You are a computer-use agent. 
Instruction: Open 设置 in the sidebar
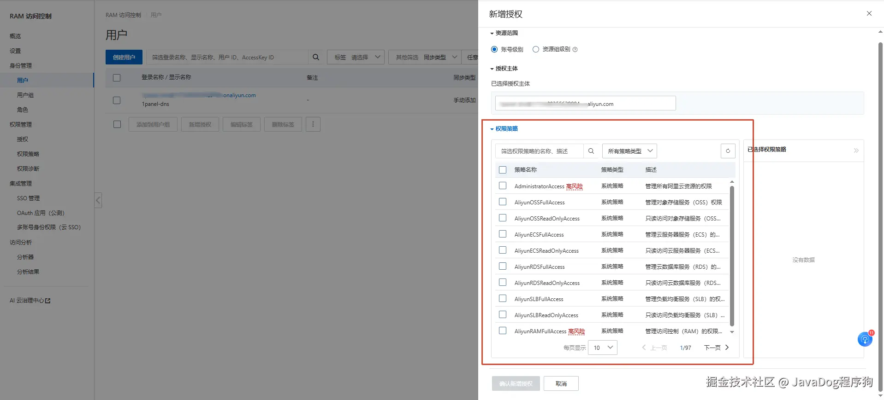pyautogui.click(x=15, y=51)
